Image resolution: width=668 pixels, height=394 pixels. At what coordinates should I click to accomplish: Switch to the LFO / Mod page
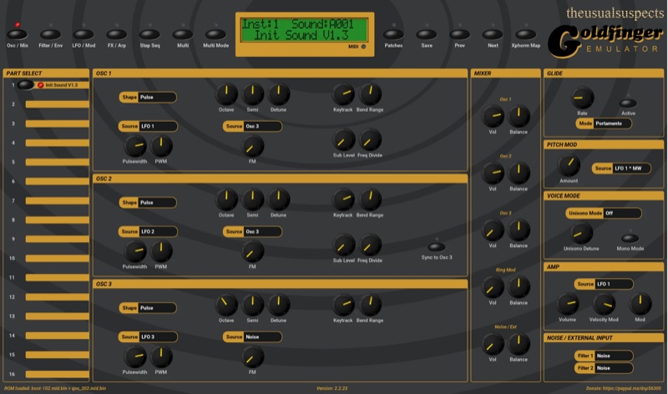[83, 34]
